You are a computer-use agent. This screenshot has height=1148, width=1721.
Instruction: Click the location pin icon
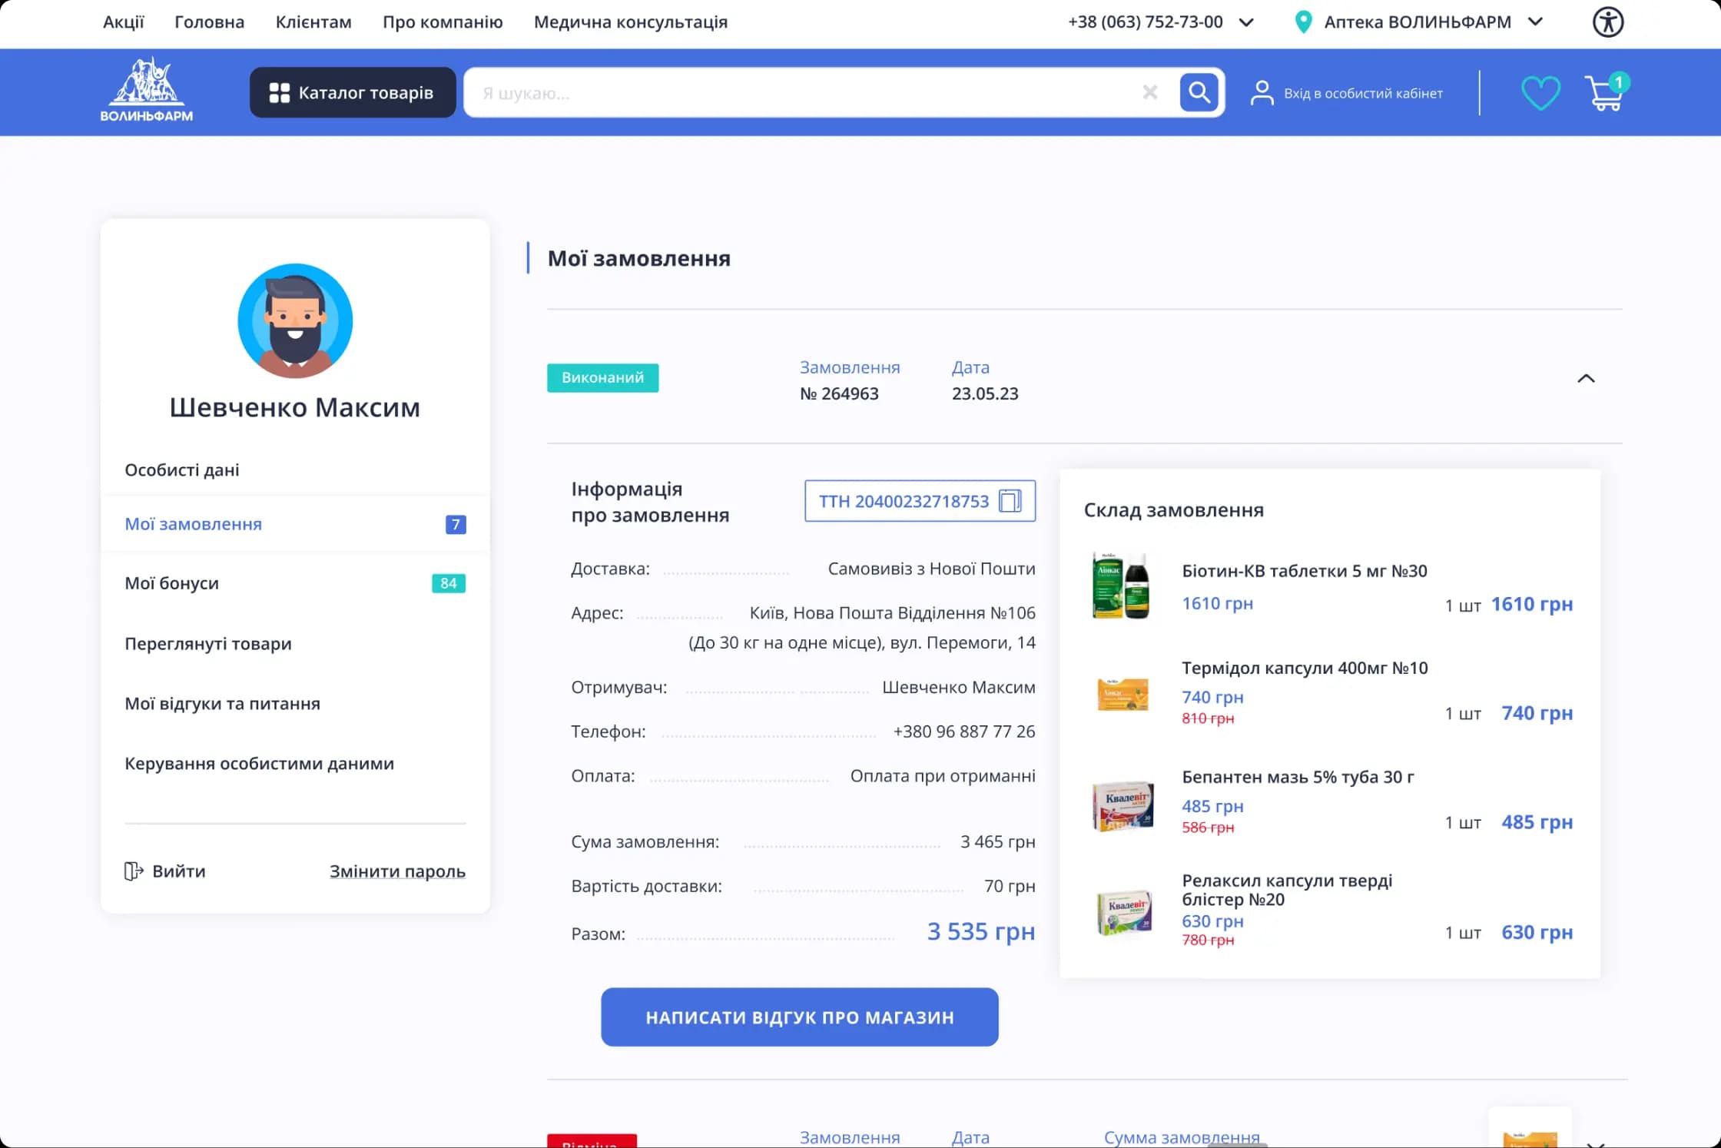click(1303, 22)
